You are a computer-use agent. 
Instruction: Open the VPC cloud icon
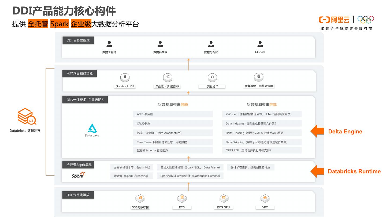point(265,199)
